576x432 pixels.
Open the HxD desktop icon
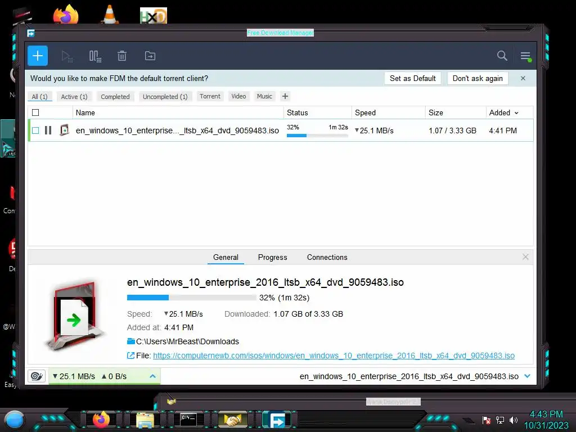[154, 15]
